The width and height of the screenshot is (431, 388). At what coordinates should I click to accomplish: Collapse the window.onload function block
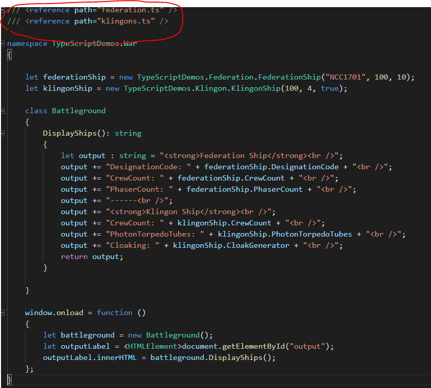3,313
